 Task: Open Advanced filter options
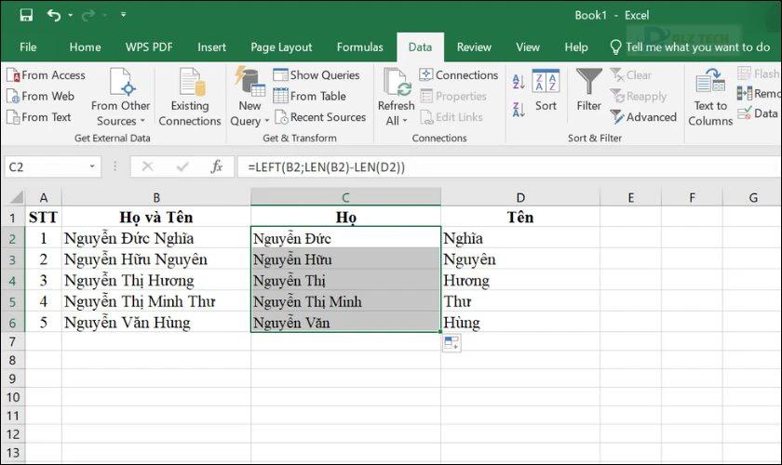coord(643,117)
